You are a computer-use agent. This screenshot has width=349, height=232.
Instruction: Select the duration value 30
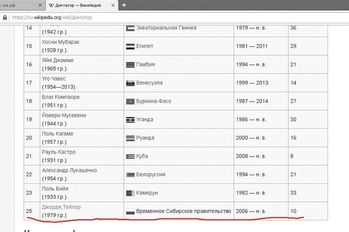[293, 119]
